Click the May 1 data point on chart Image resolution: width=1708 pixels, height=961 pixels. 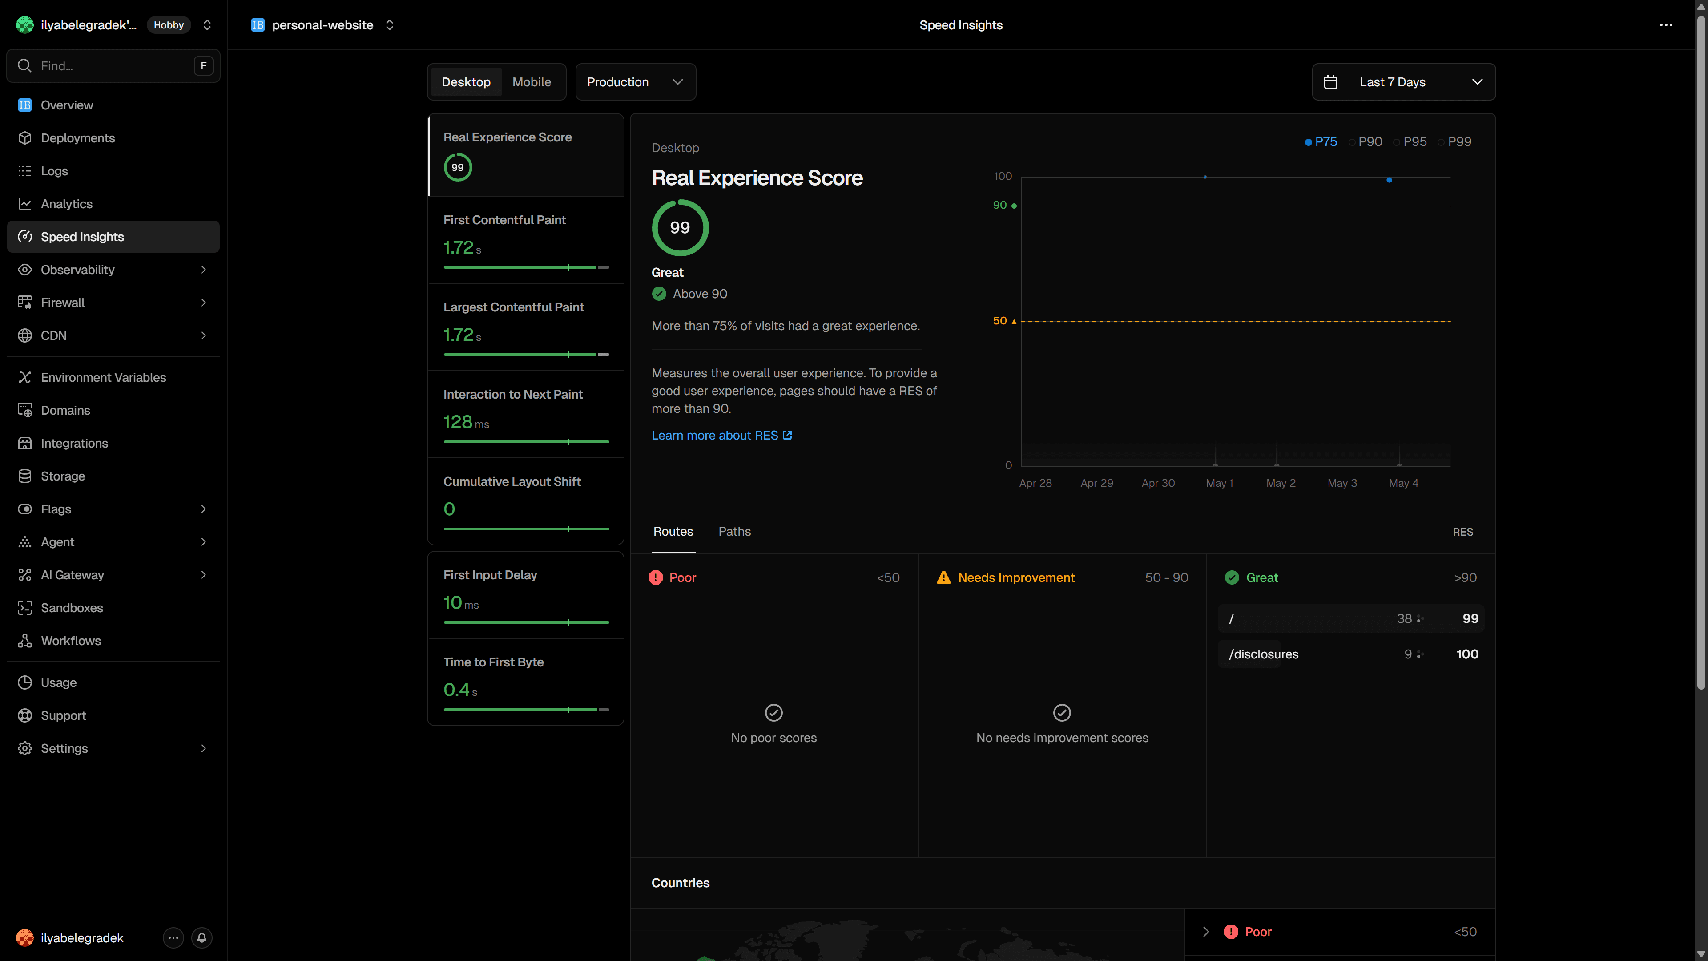(1205, 177)
